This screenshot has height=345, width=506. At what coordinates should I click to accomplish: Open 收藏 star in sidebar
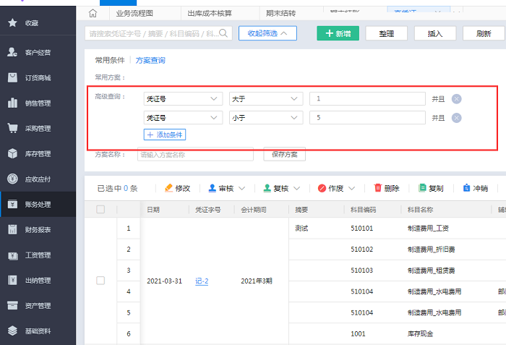(12, 23)
